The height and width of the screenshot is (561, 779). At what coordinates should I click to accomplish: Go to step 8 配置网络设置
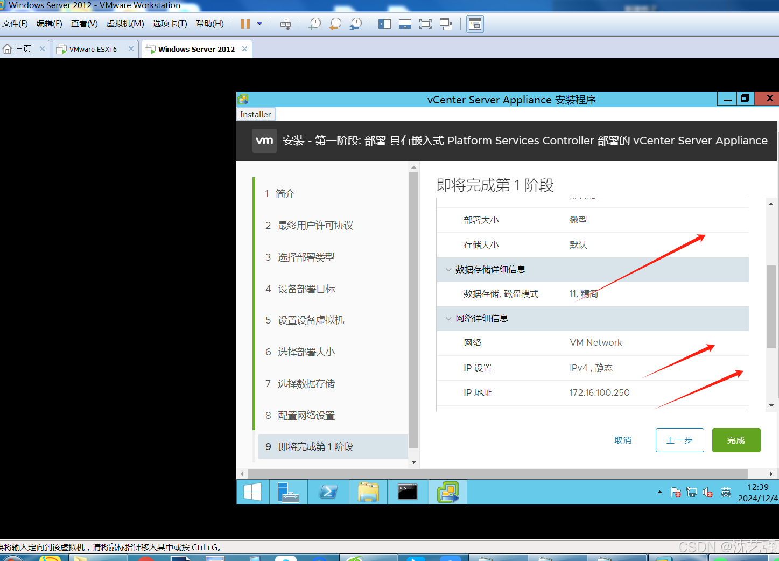300,416
